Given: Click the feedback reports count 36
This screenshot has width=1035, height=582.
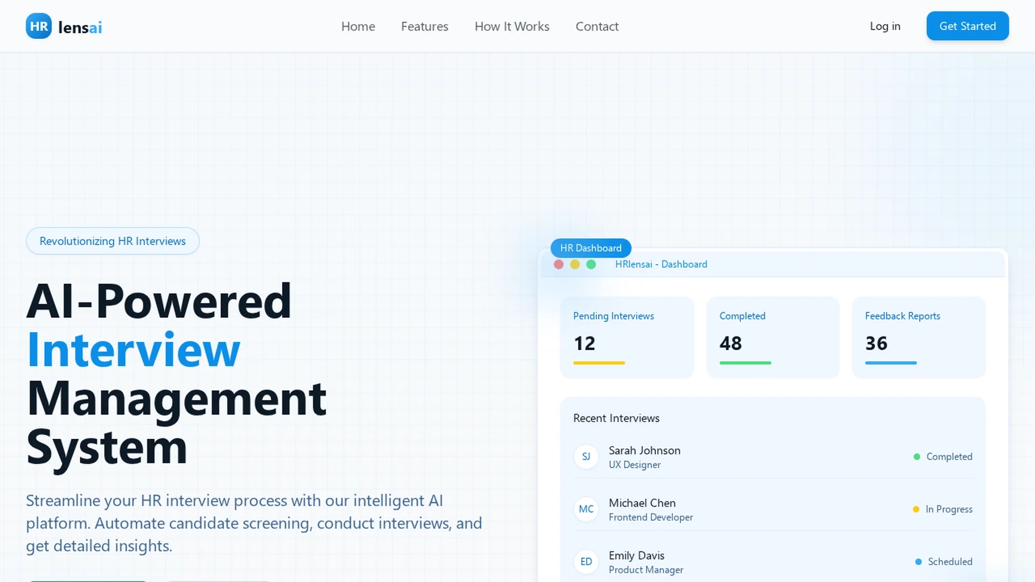Looking at the screenshot, I should (x=876, y=343).
